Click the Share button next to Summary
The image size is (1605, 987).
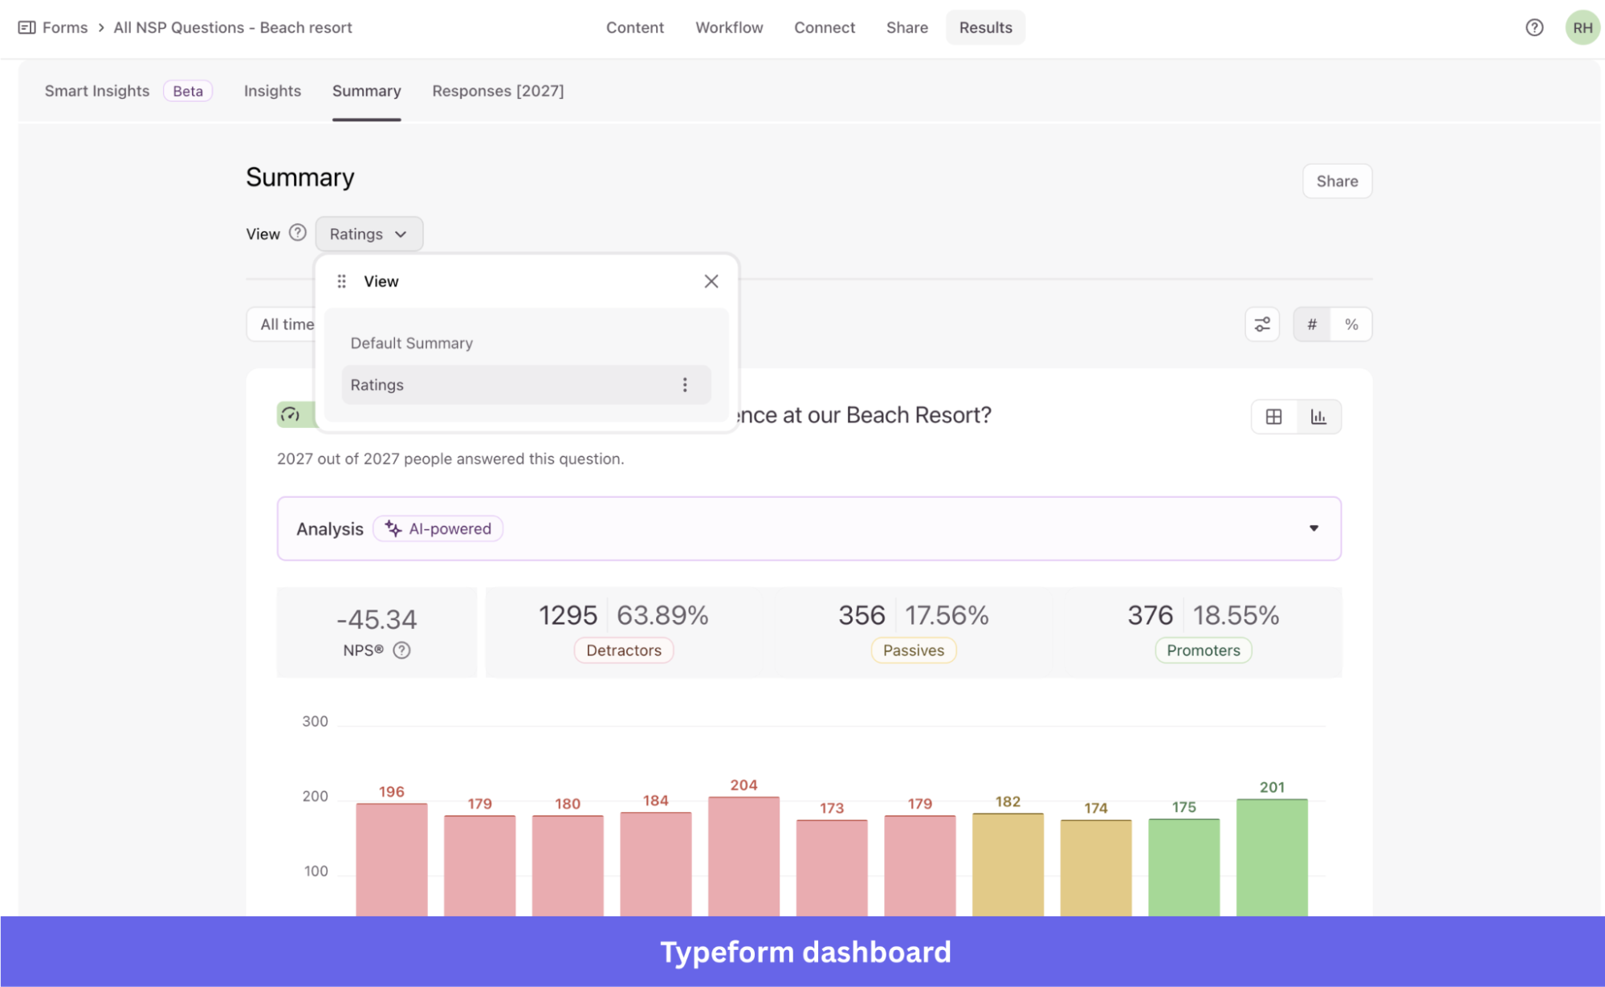click(1336, 181)
